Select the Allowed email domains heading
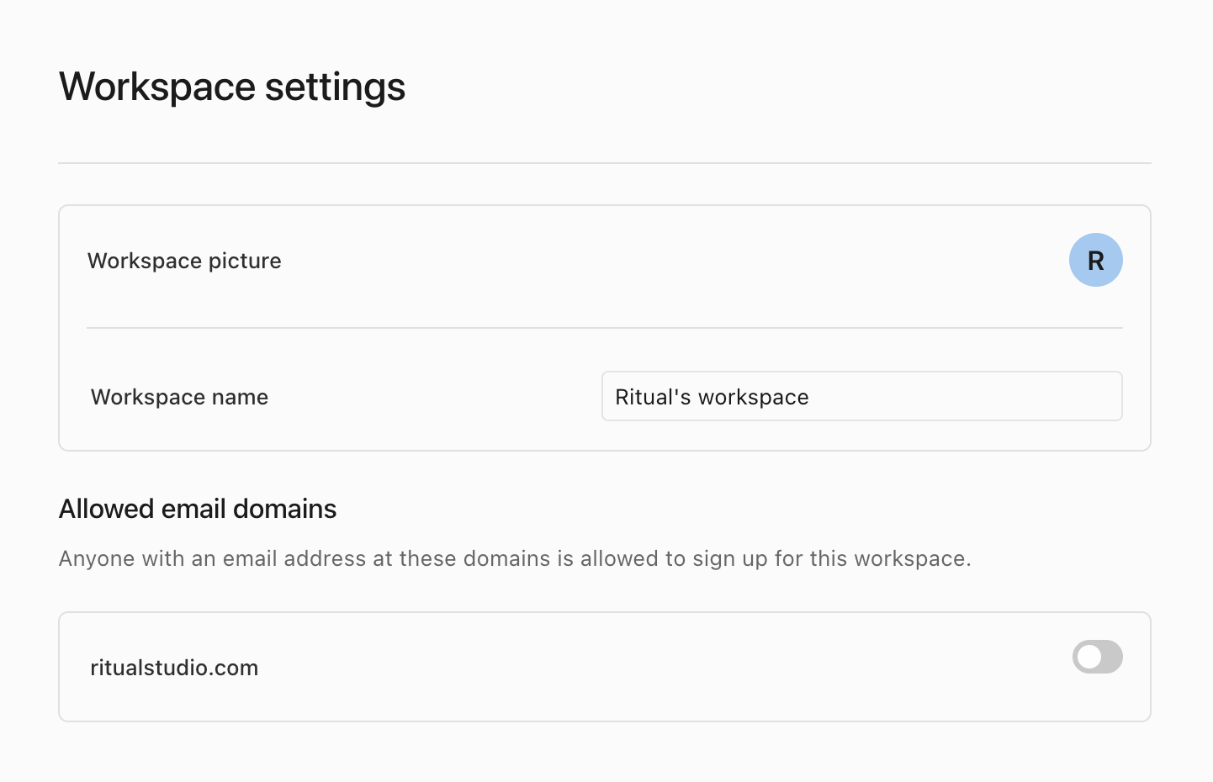1213x782 pixels. [198, 509]
